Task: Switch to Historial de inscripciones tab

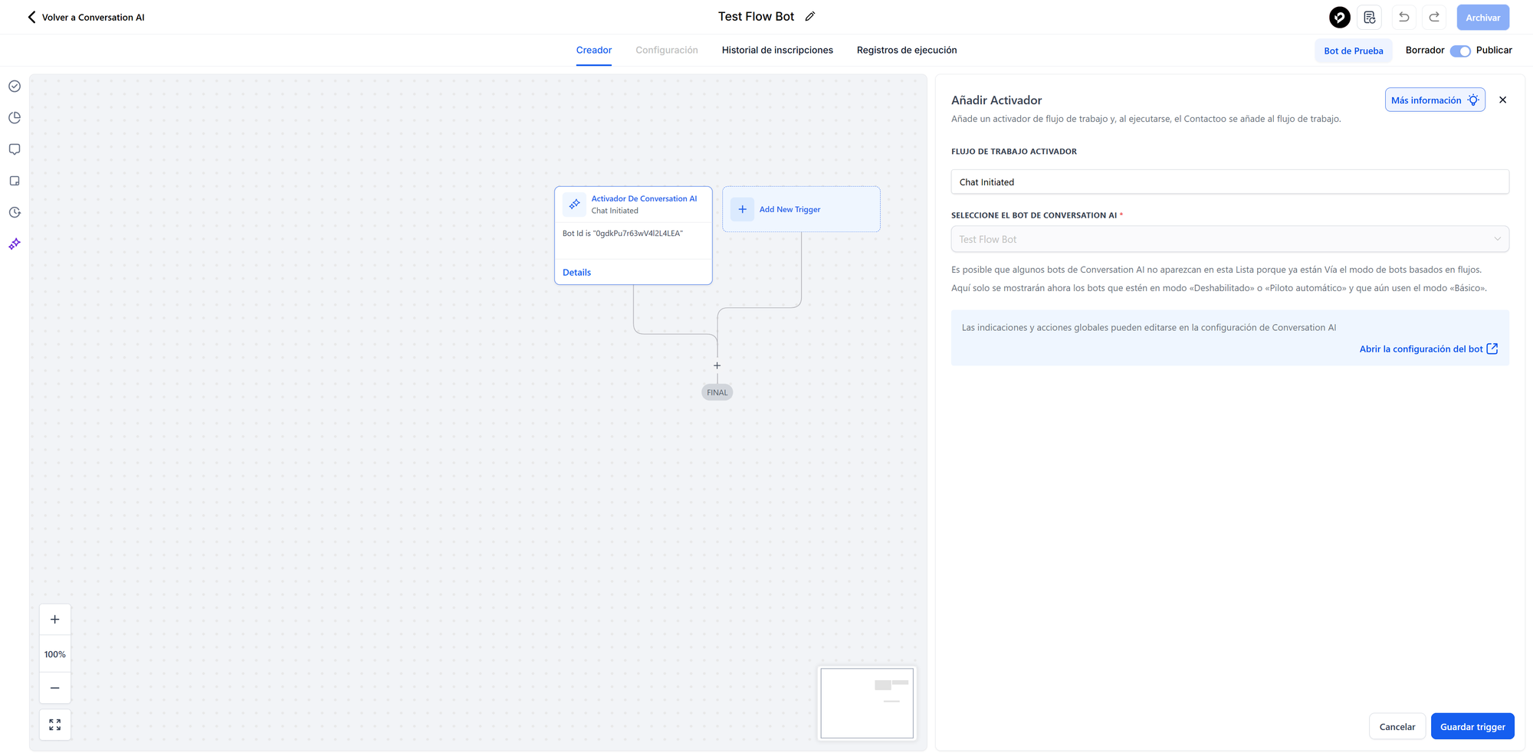Action: point(777,51)
